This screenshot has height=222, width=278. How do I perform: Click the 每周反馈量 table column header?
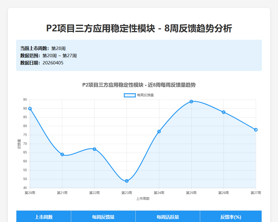tap(103, 217)
